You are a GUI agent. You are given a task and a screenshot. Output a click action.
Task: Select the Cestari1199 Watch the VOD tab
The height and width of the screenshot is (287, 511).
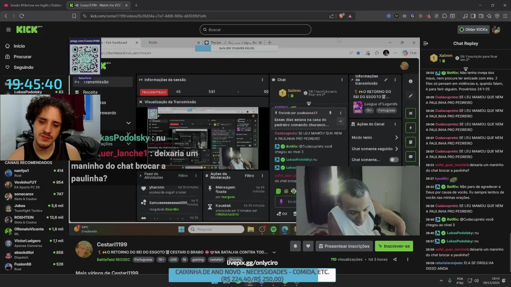coord(99,5)
